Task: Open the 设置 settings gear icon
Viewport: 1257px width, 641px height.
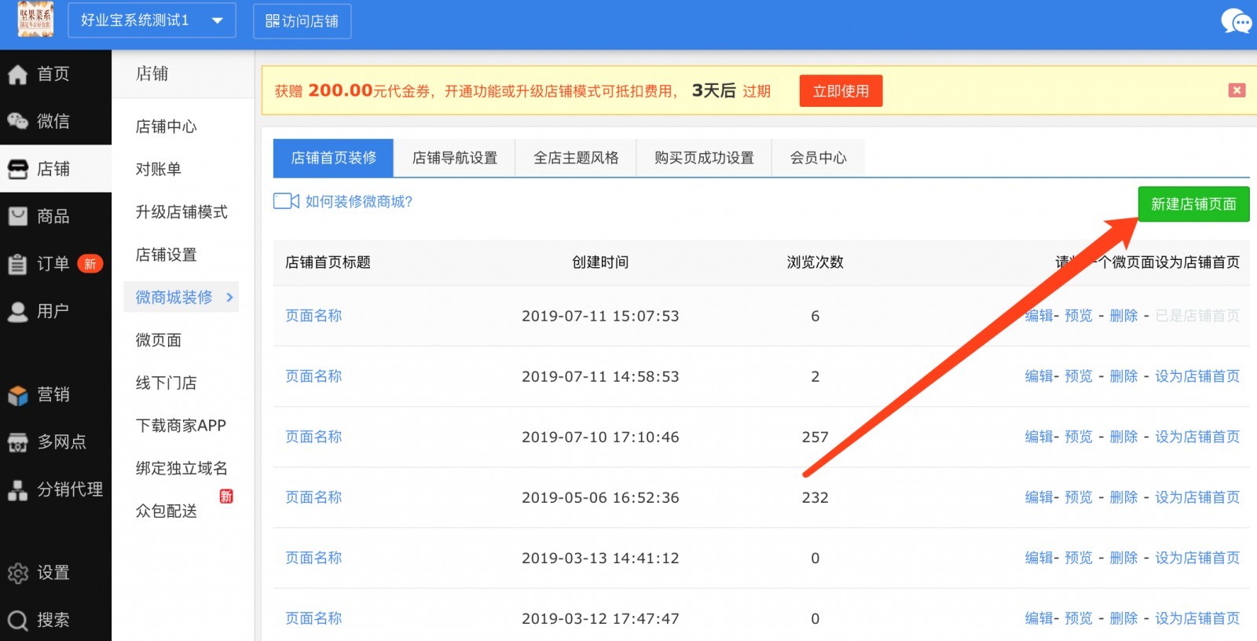Action: 17,573
